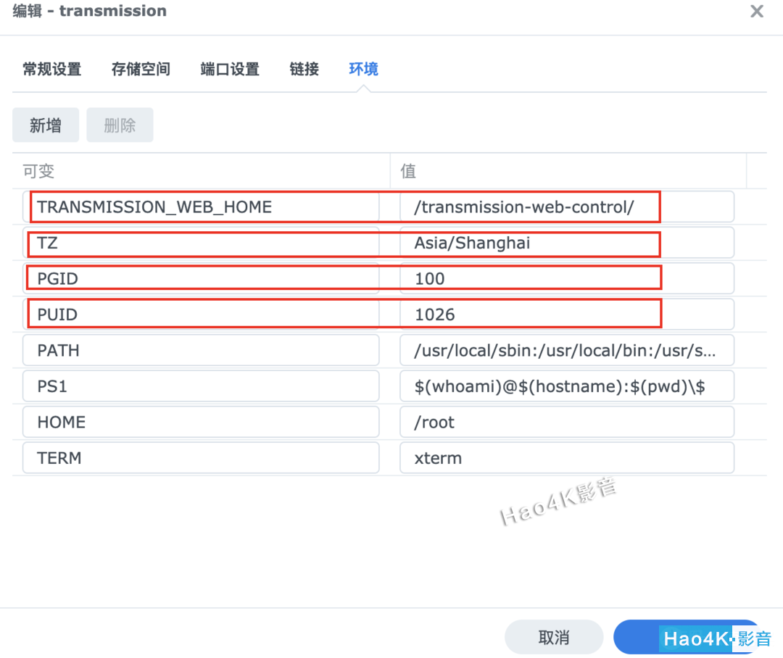Edit the PATH value field /usr/local/sbin
The height and width of the screenshot is (658, 783).
tap(567, 351)
